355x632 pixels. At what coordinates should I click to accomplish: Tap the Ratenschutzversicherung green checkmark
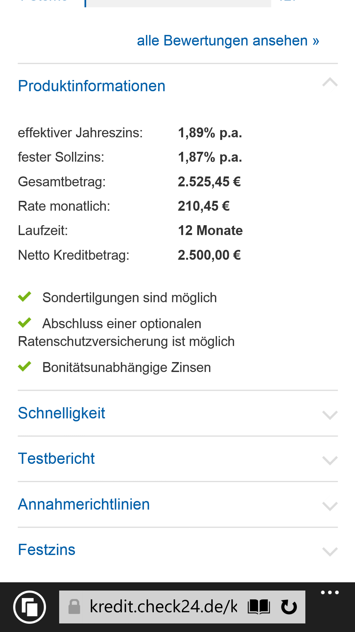tap(25, 323)
